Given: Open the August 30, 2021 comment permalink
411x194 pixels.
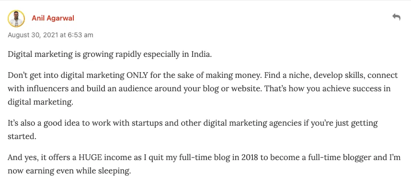Looking at the screenshot, I should tap(50, 35).
